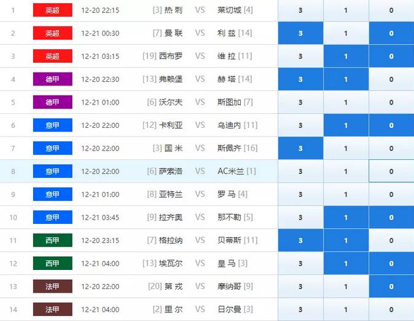Select draw 1 for 亚特兰 vs 罗马
The width and height of the screenshot is (414, 321).
(346, 194)
